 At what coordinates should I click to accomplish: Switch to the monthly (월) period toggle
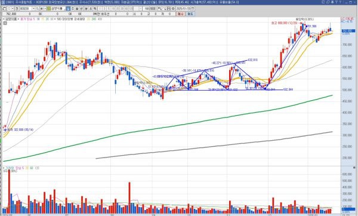point(77,8)
